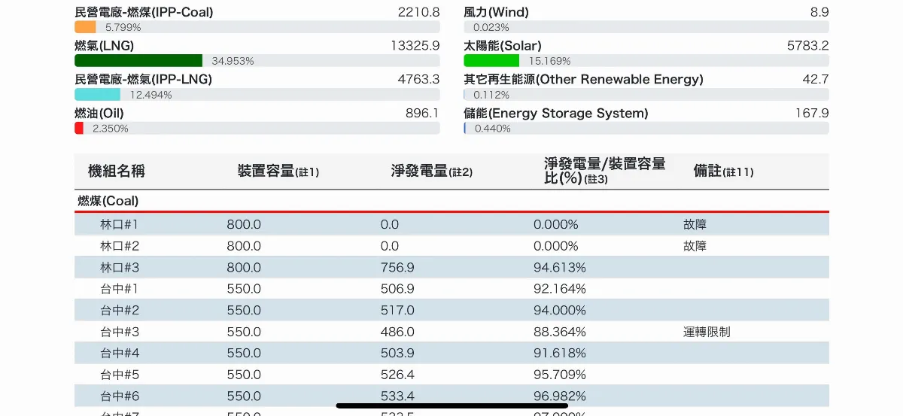Click the 風力(Wind) label
This screenshot has width=903, height=416.
click(x=496, y=12)
